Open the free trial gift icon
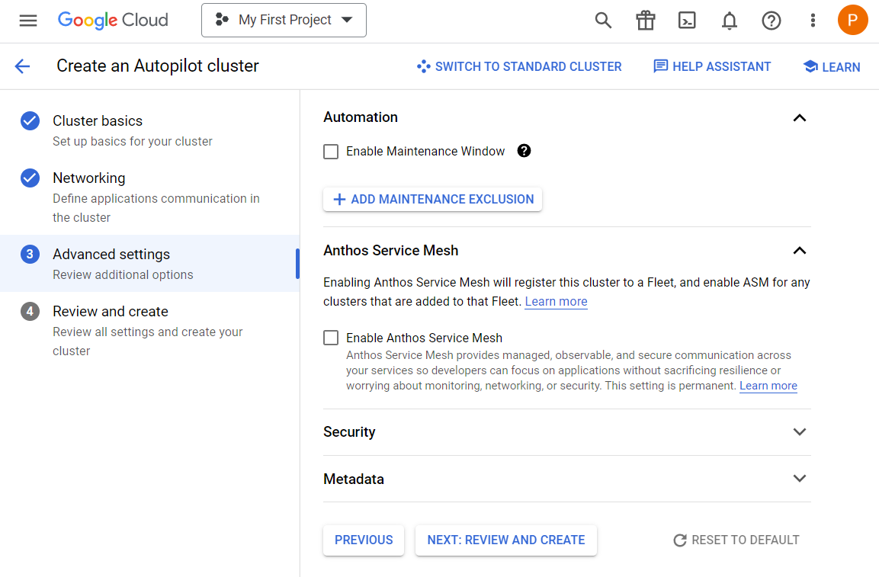 (645, 21)
